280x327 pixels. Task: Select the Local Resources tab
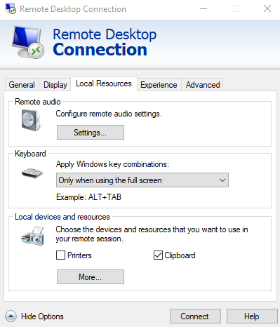click(104, 84)
